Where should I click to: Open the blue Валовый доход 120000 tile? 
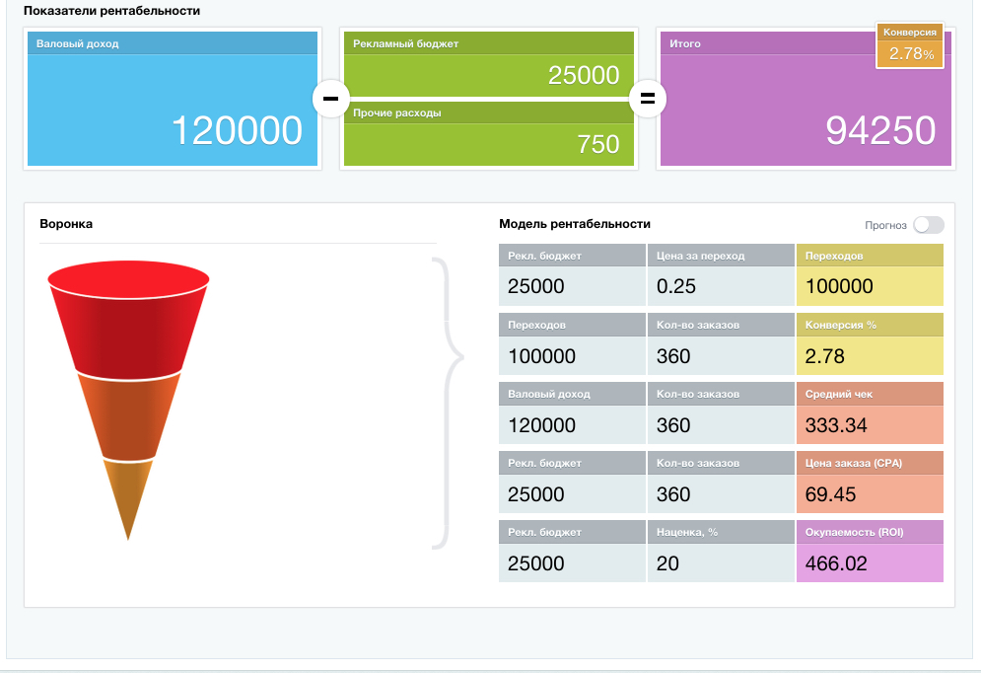pos(173,109)
